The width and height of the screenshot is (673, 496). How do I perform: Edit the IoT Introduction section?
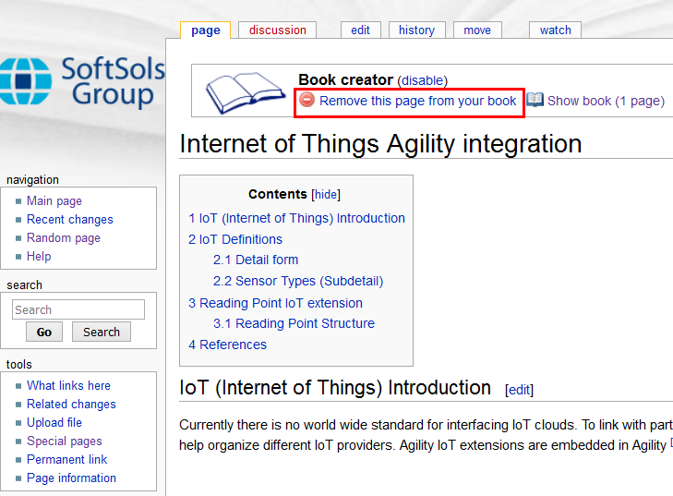point(519,390)
